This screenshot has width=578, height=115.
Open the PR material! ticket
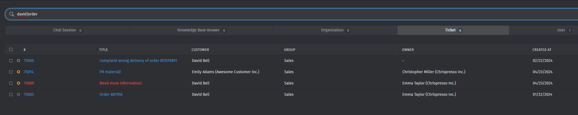pos(110,72)
